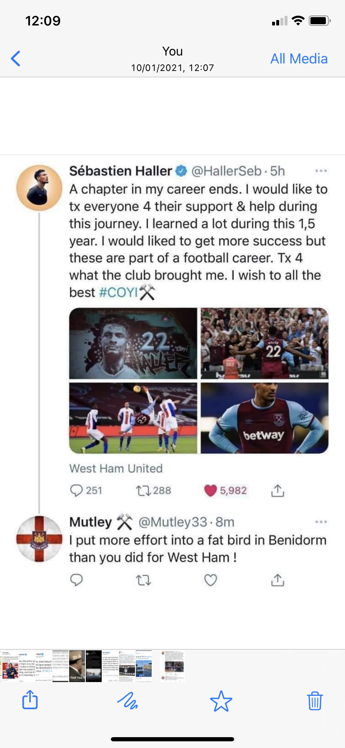Tap retweet icon showing 288
345x748 pixels.
144,490
